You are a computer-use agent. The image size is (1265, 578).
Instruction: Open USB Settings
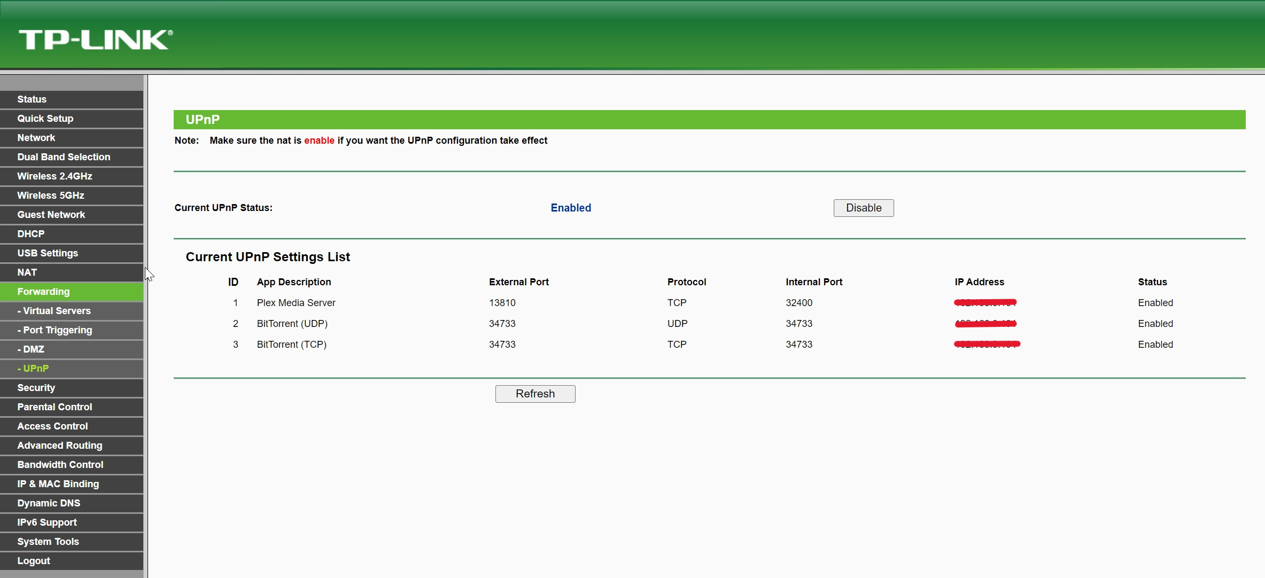coord(72,253)
